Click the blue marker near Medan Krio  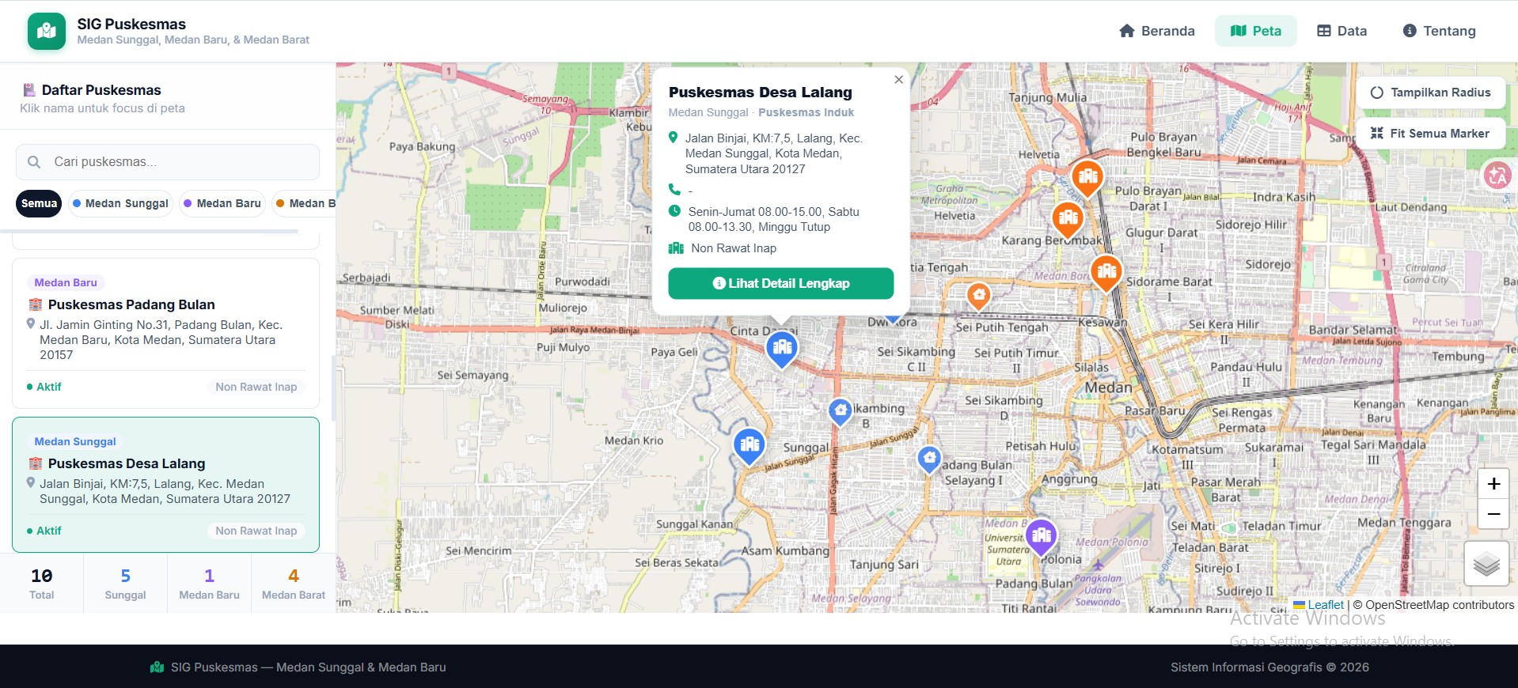coord(749,446)
